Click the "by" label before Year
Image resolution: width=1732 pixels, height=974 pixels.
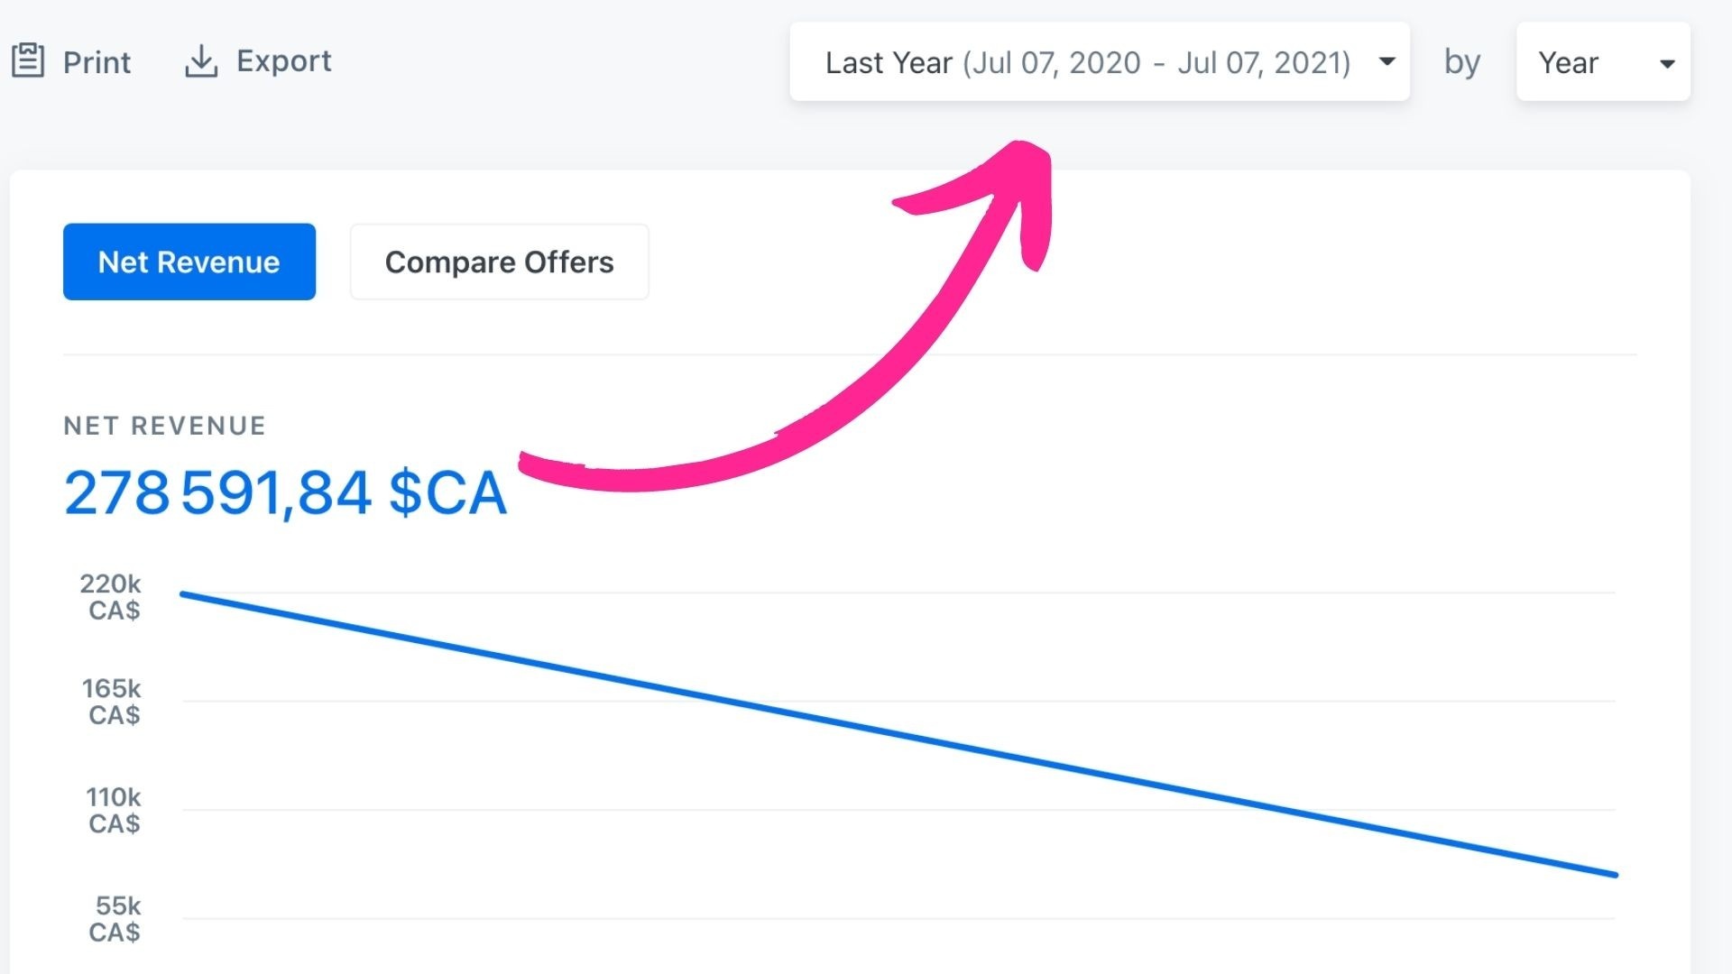(1461, 62)
